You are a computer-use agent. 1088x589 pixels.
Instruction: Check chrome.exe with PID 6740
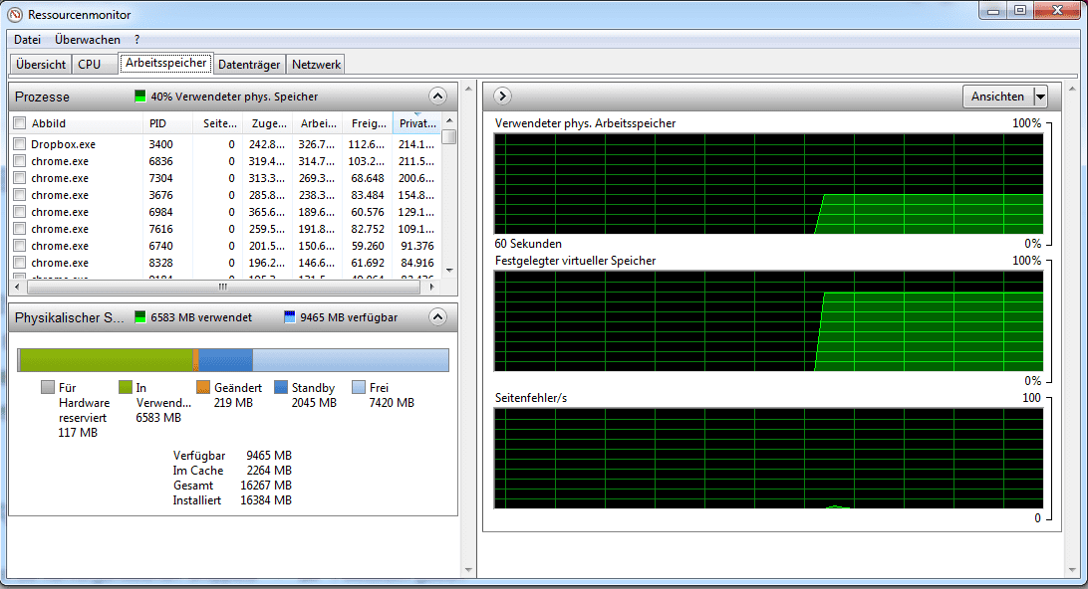(20, 246)
